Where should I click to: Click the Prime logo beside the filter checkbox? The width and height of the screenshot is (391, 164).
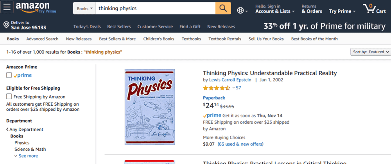click(23, 76)
